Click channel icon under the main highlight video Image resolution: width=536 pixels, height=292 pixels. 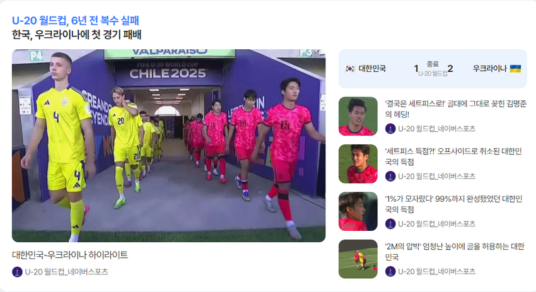coord(17,272)
